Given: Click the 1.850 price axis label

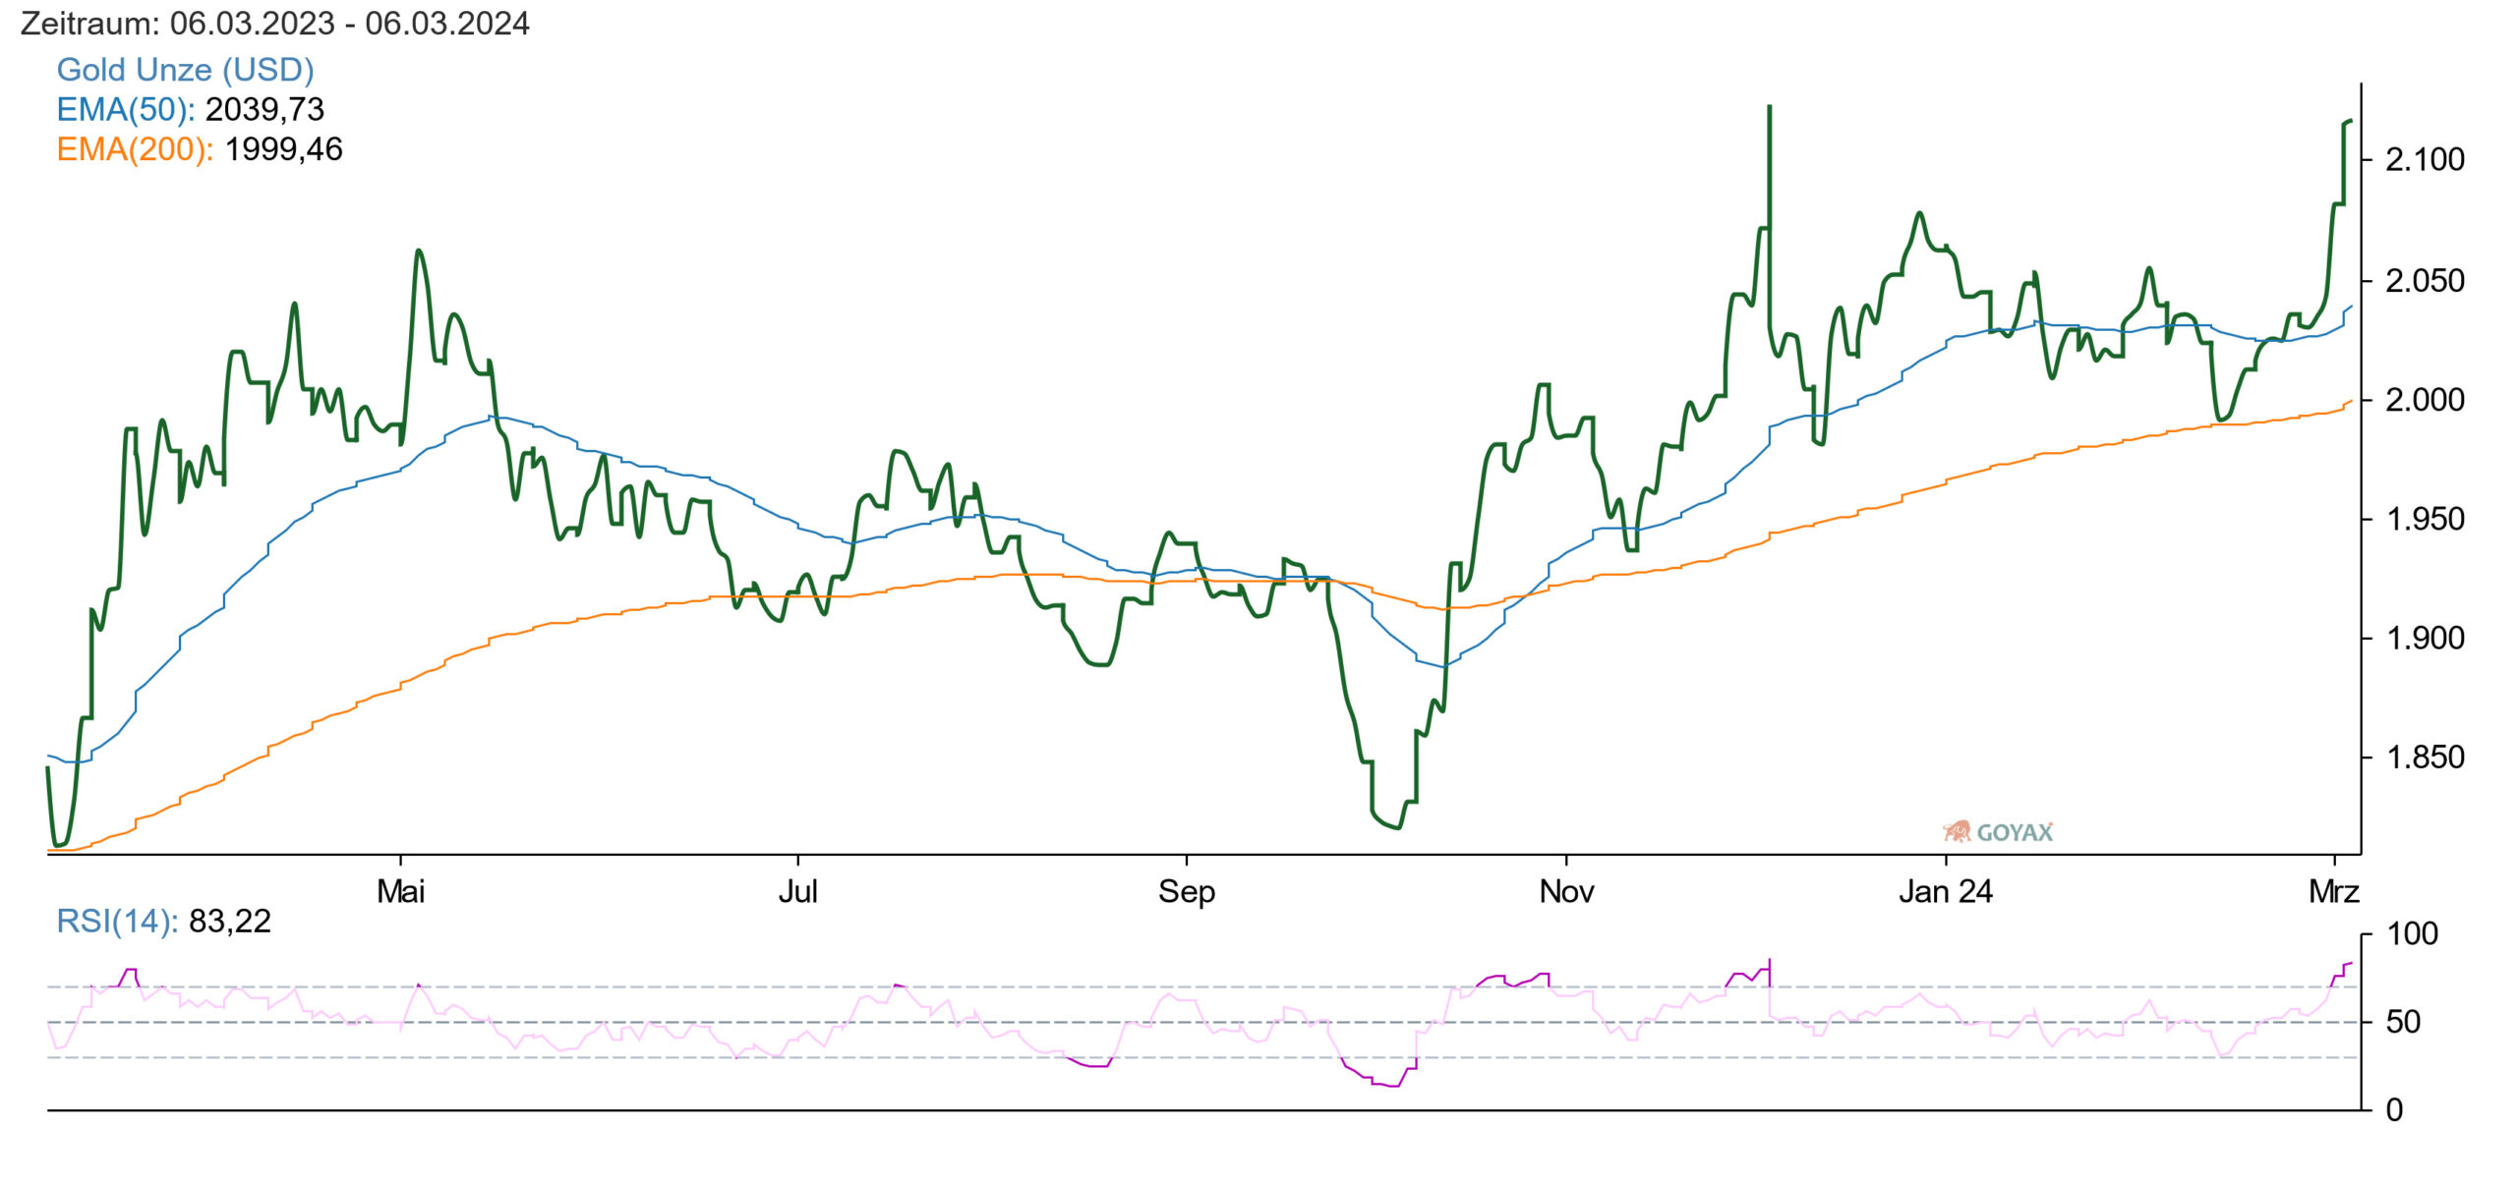Looking at the screenshot, I should point(2425,758).
